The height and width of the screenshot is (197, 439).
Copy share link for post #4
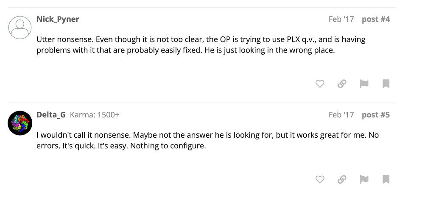pyautogui.click(x=342, y=84)
